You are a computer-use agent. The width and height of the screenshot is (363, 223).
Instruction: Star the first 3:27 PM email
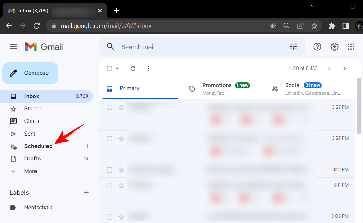tap(121, 108)
